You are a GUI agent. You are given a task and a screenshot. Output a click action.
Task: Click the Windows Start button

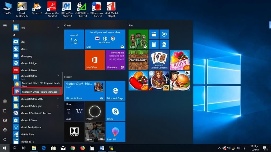(5, 148)
